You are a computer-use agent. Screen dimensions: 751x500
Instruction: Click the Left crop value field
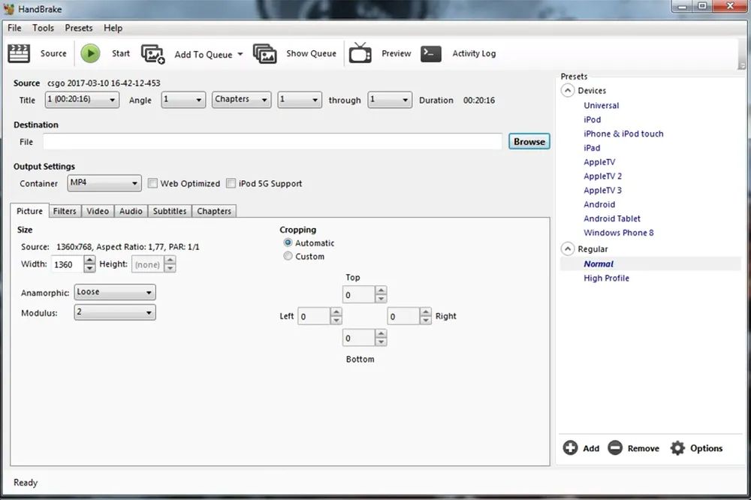pyautogui.click(x=314, y=316)
